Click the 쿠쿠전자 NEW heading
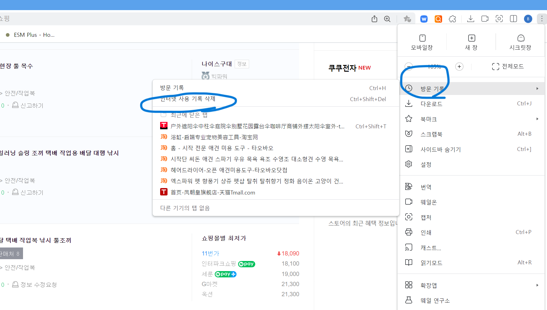Image resolution: width=547 pixels, height=310 pixels. coord(349,68)
